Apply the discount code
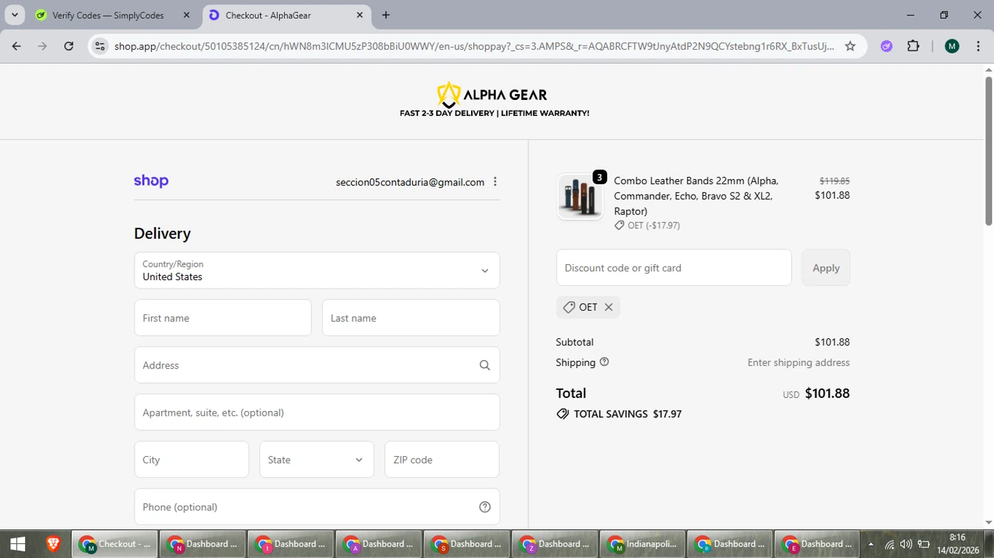 pyautogui.click(x=826, y=268)
